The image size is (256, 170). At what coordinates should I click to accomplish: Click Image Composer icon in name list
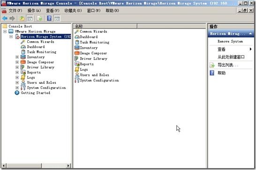pyautogui.click(x=77, y=53)
